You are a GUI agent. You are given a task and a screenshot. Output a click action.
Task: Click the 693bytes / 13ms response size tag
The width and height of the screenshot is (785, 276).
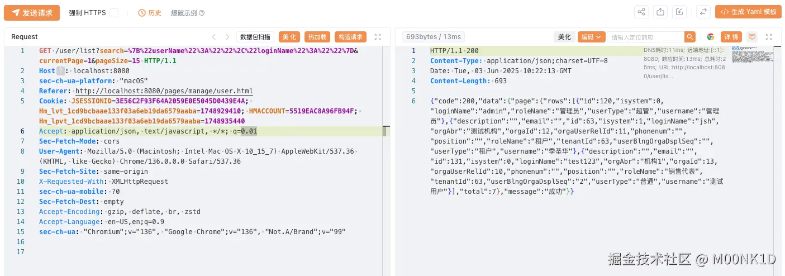[434, 37]
